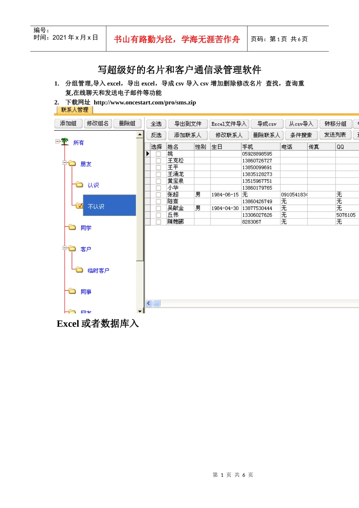Click the 发送列表 button

click(x=336, y=135)
